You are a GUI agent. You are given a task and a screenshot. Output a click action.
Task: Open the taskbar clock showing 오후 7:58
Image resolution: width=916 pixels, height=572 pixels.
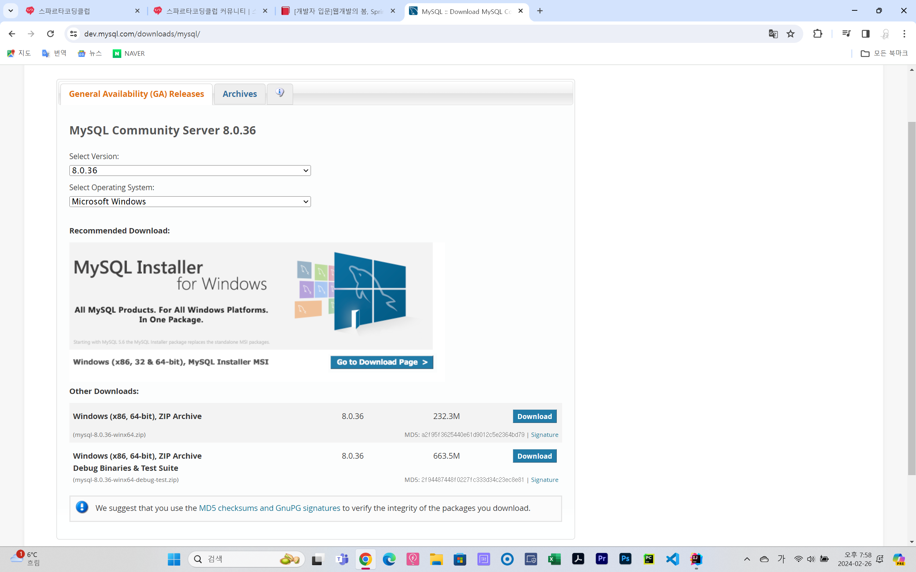(855, 559)
